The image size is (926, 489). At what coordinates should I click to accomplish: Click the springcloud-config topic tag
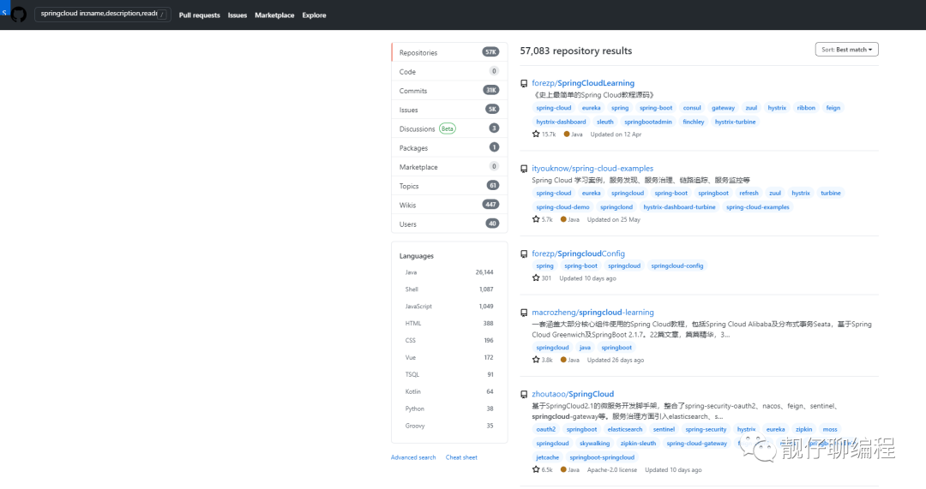pos(676,266)
